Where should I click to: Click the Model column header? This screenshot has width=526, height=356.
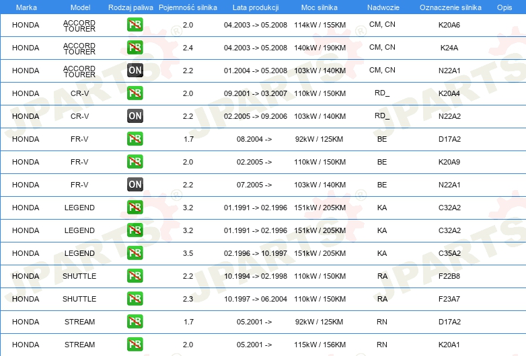(80, 7)
